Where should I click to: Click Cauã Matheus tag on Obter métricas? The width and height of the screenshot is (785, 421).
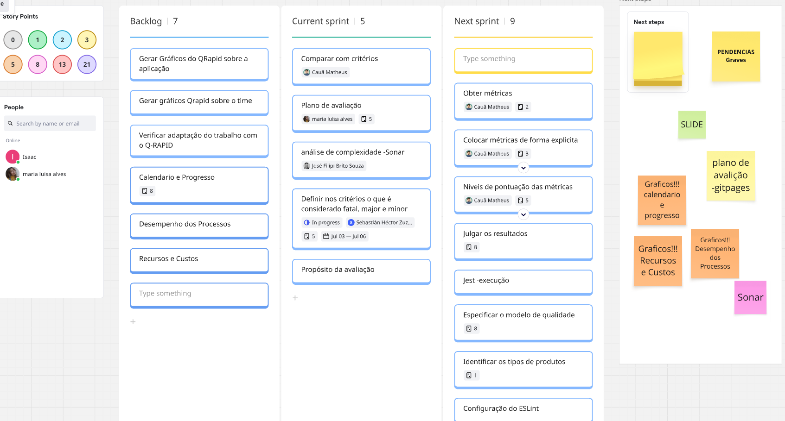pos(487,107)
